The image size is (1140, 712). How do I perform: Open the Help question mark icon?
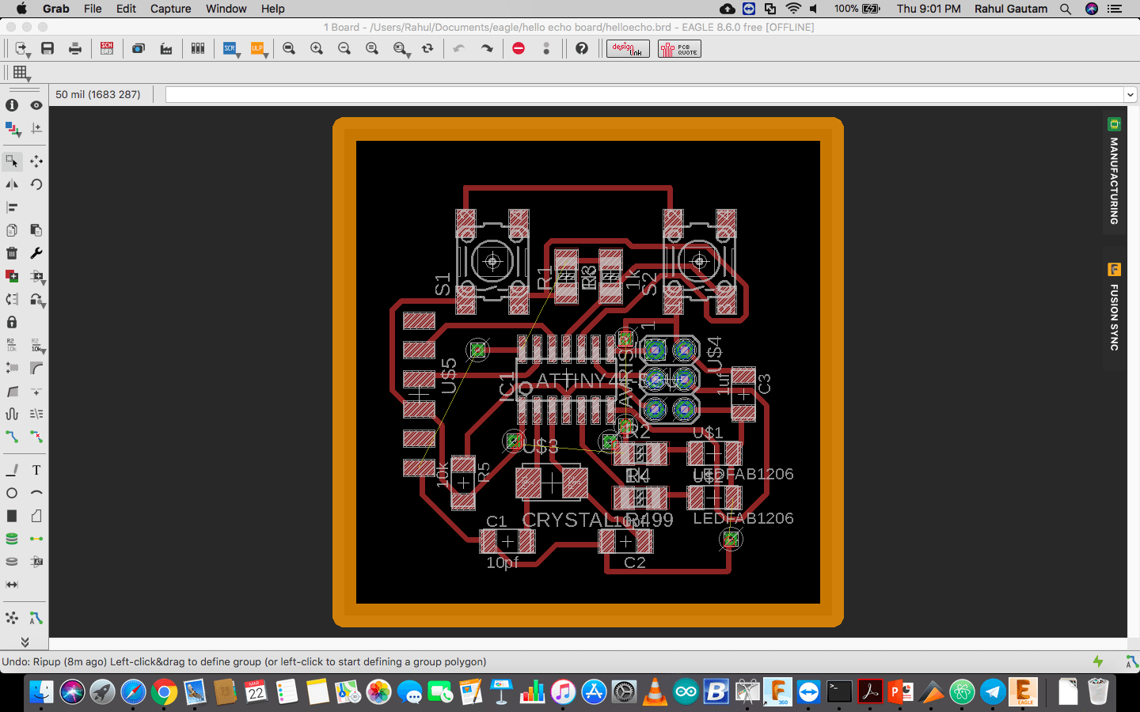[582, 49]
